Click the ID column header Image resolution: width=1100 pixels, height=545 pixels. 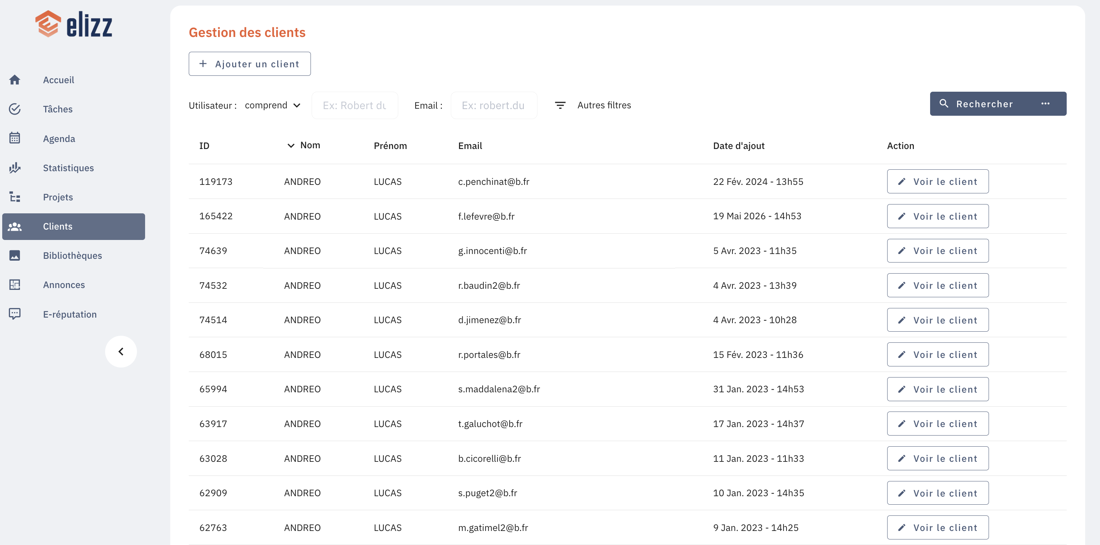(204, 146)
